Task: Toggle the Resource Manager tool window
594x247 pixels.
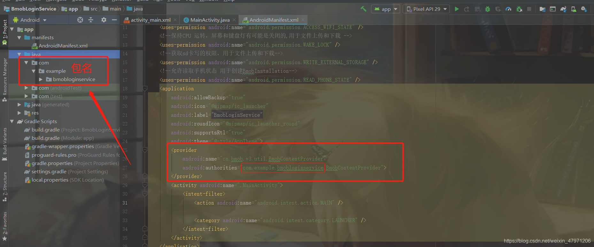Action: (x=4, y=80)
